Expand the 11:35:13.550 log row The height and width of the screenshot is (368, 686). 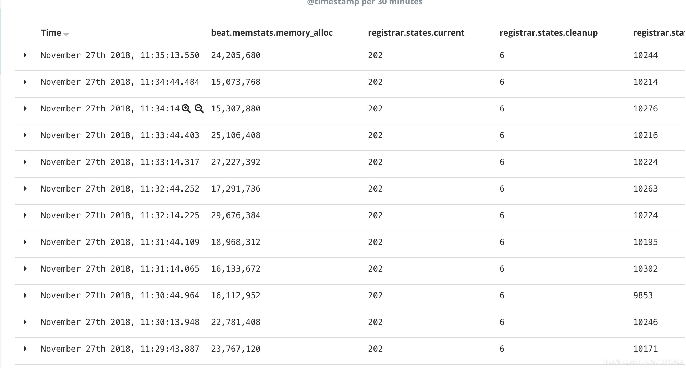point(25,55)
